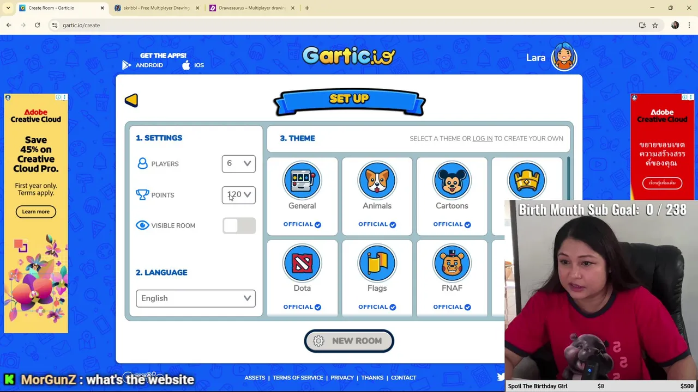Click the iOS app link text
The height and width of the screenshot is (392, 698).
199,65
